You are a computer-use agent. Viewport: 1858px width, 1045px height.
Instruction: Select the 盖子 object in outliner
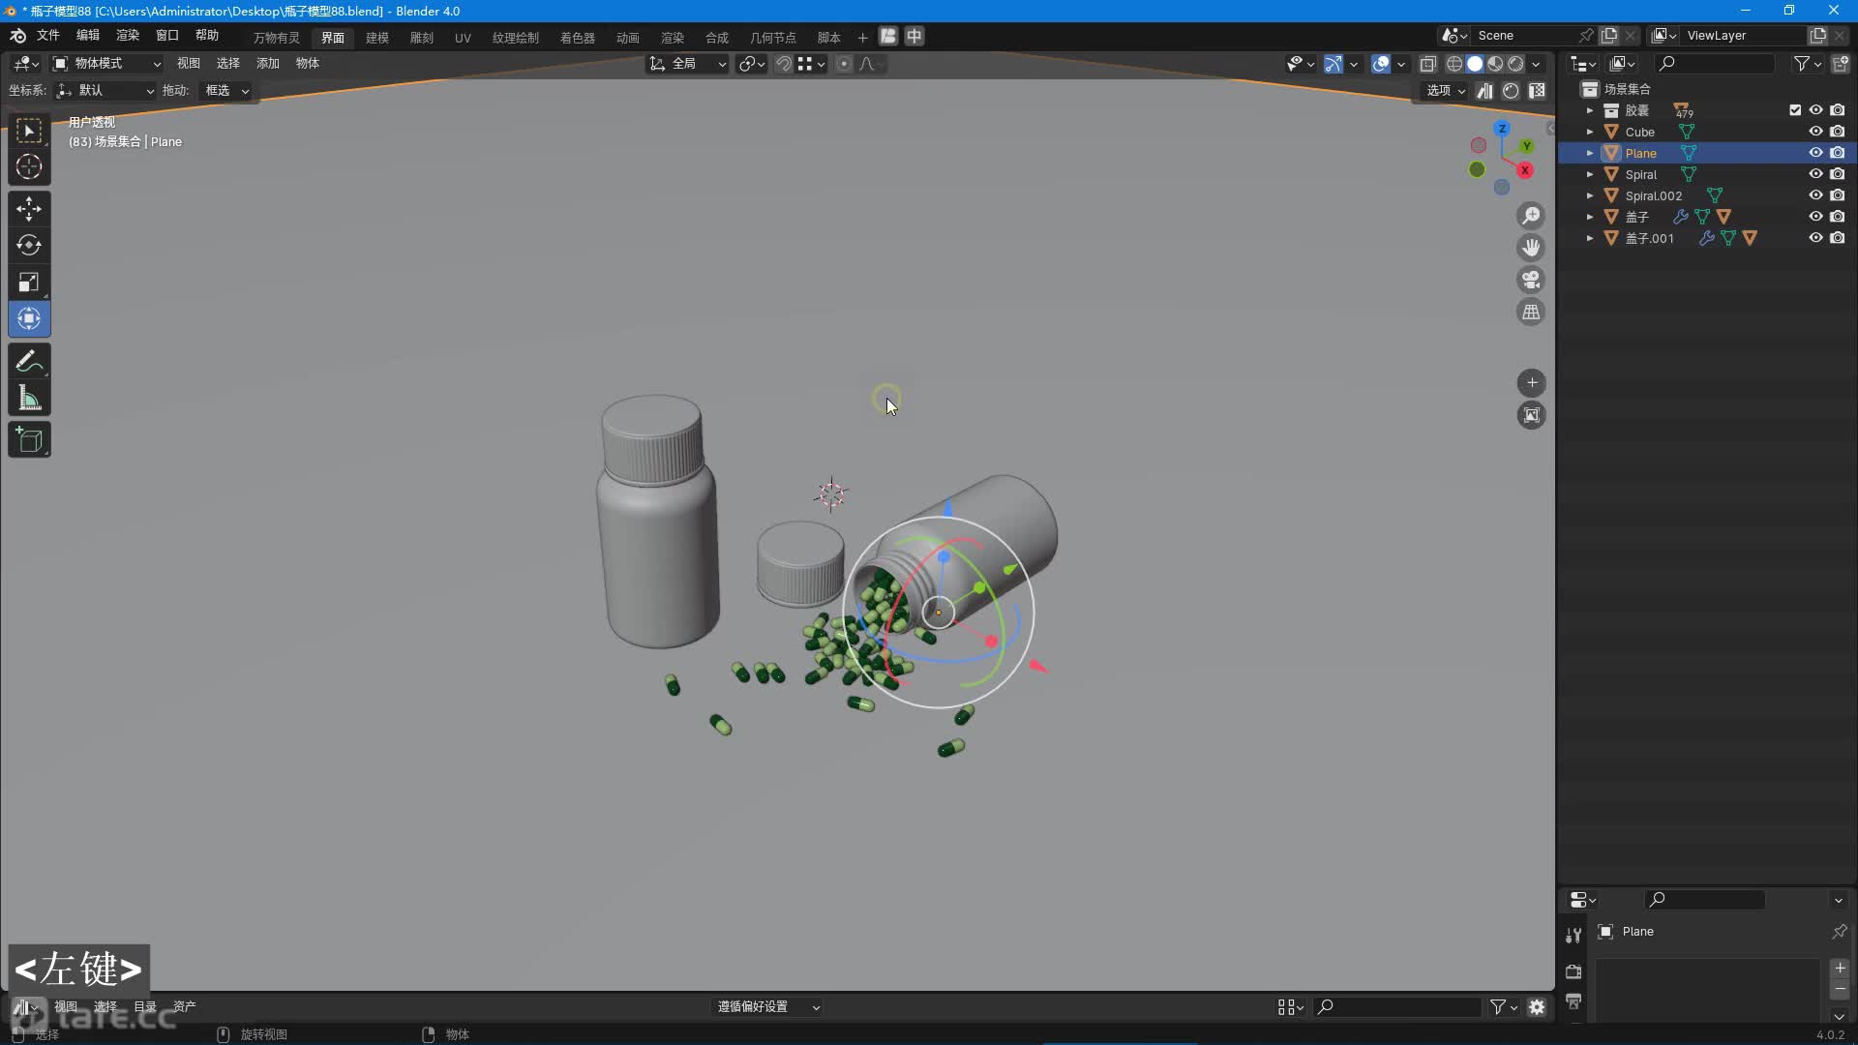pyautogui.click(x=1637, y=217)
